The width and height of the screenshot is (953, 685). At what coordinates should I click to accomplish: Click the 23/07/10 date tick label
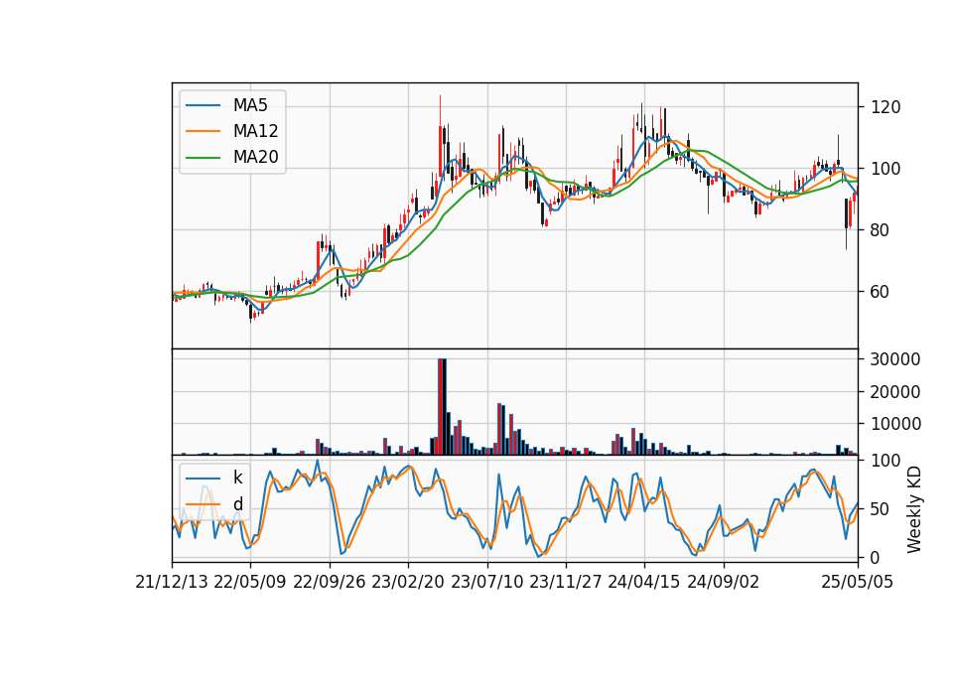point(486,582)
